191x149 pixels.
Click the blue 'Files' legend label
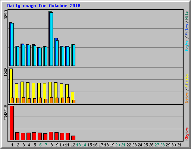187,30
